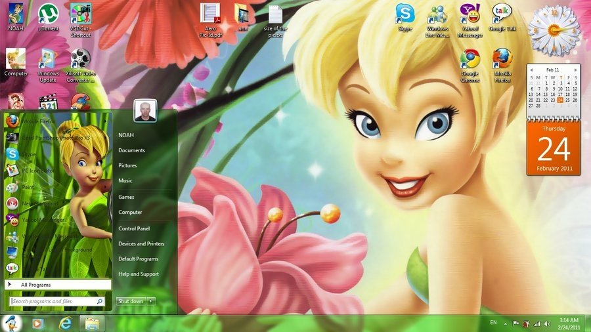The width and height of the screenshot is (591, 332).
Task: Open Mozilla Firefox in the Start menu list
Action: [56, 121]
